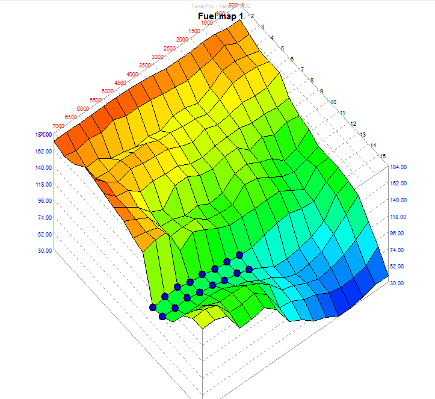Pick the red 3500 RPM axis label

click(145, 66)
